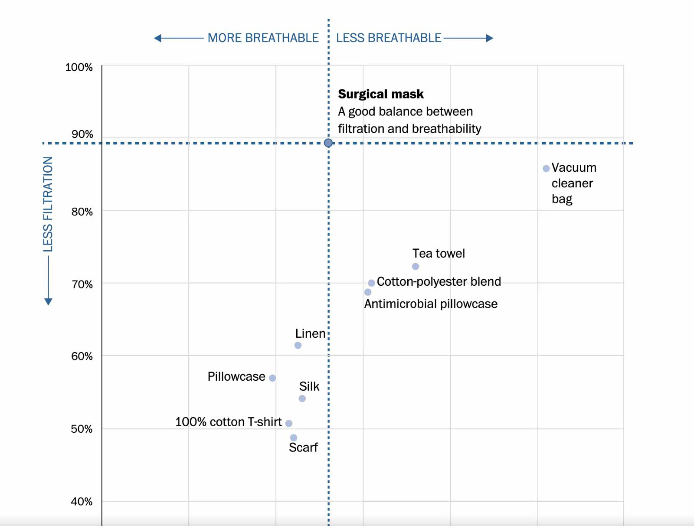Click the LESS BREATHABLE label

(389, 38)
